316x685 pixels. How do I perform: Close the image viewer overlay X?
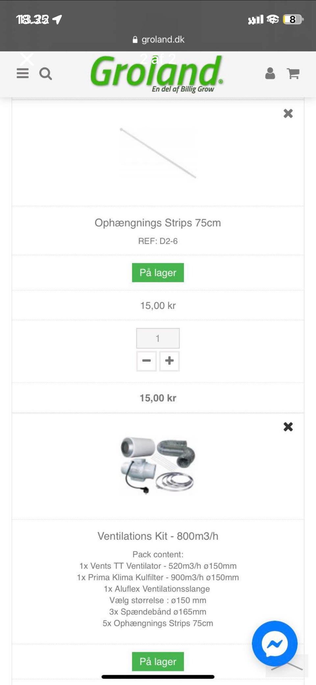point(27,59)
